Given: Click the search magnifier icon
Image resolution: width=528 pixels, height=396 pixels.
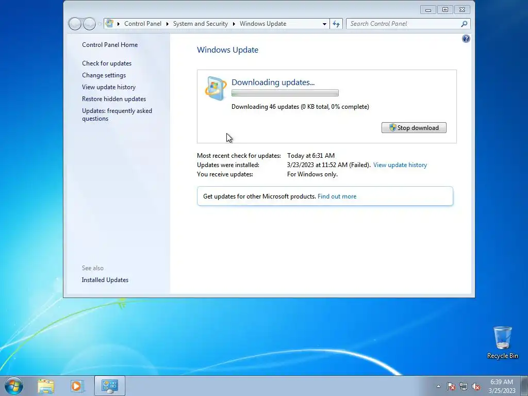Looking at the screenshot, I should [x=464, y=24].
